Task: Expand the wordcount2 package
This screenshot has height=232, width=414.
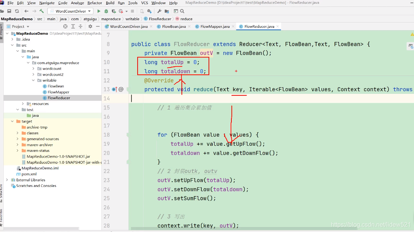Action: click(33, 74)
